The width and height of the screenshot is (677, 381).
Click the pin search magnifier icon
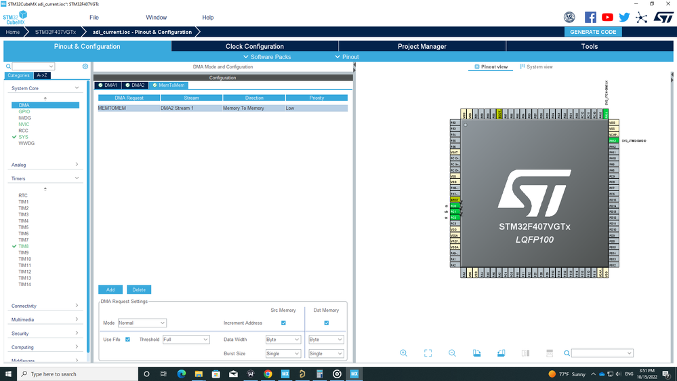tap(567, 353)
